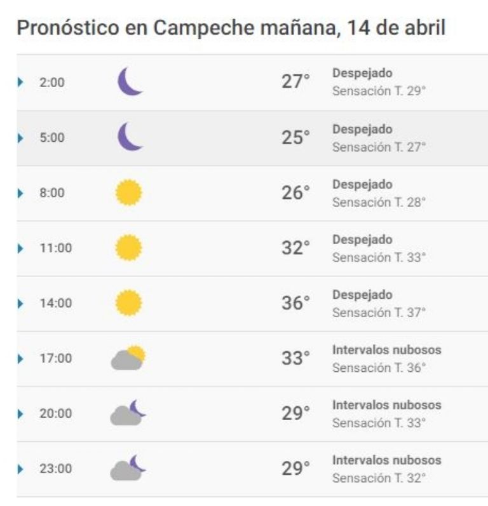This screenshot has width=488, height=506.
Task: Click cloudy moon icon at 23:00
Action: click(128, 468)
